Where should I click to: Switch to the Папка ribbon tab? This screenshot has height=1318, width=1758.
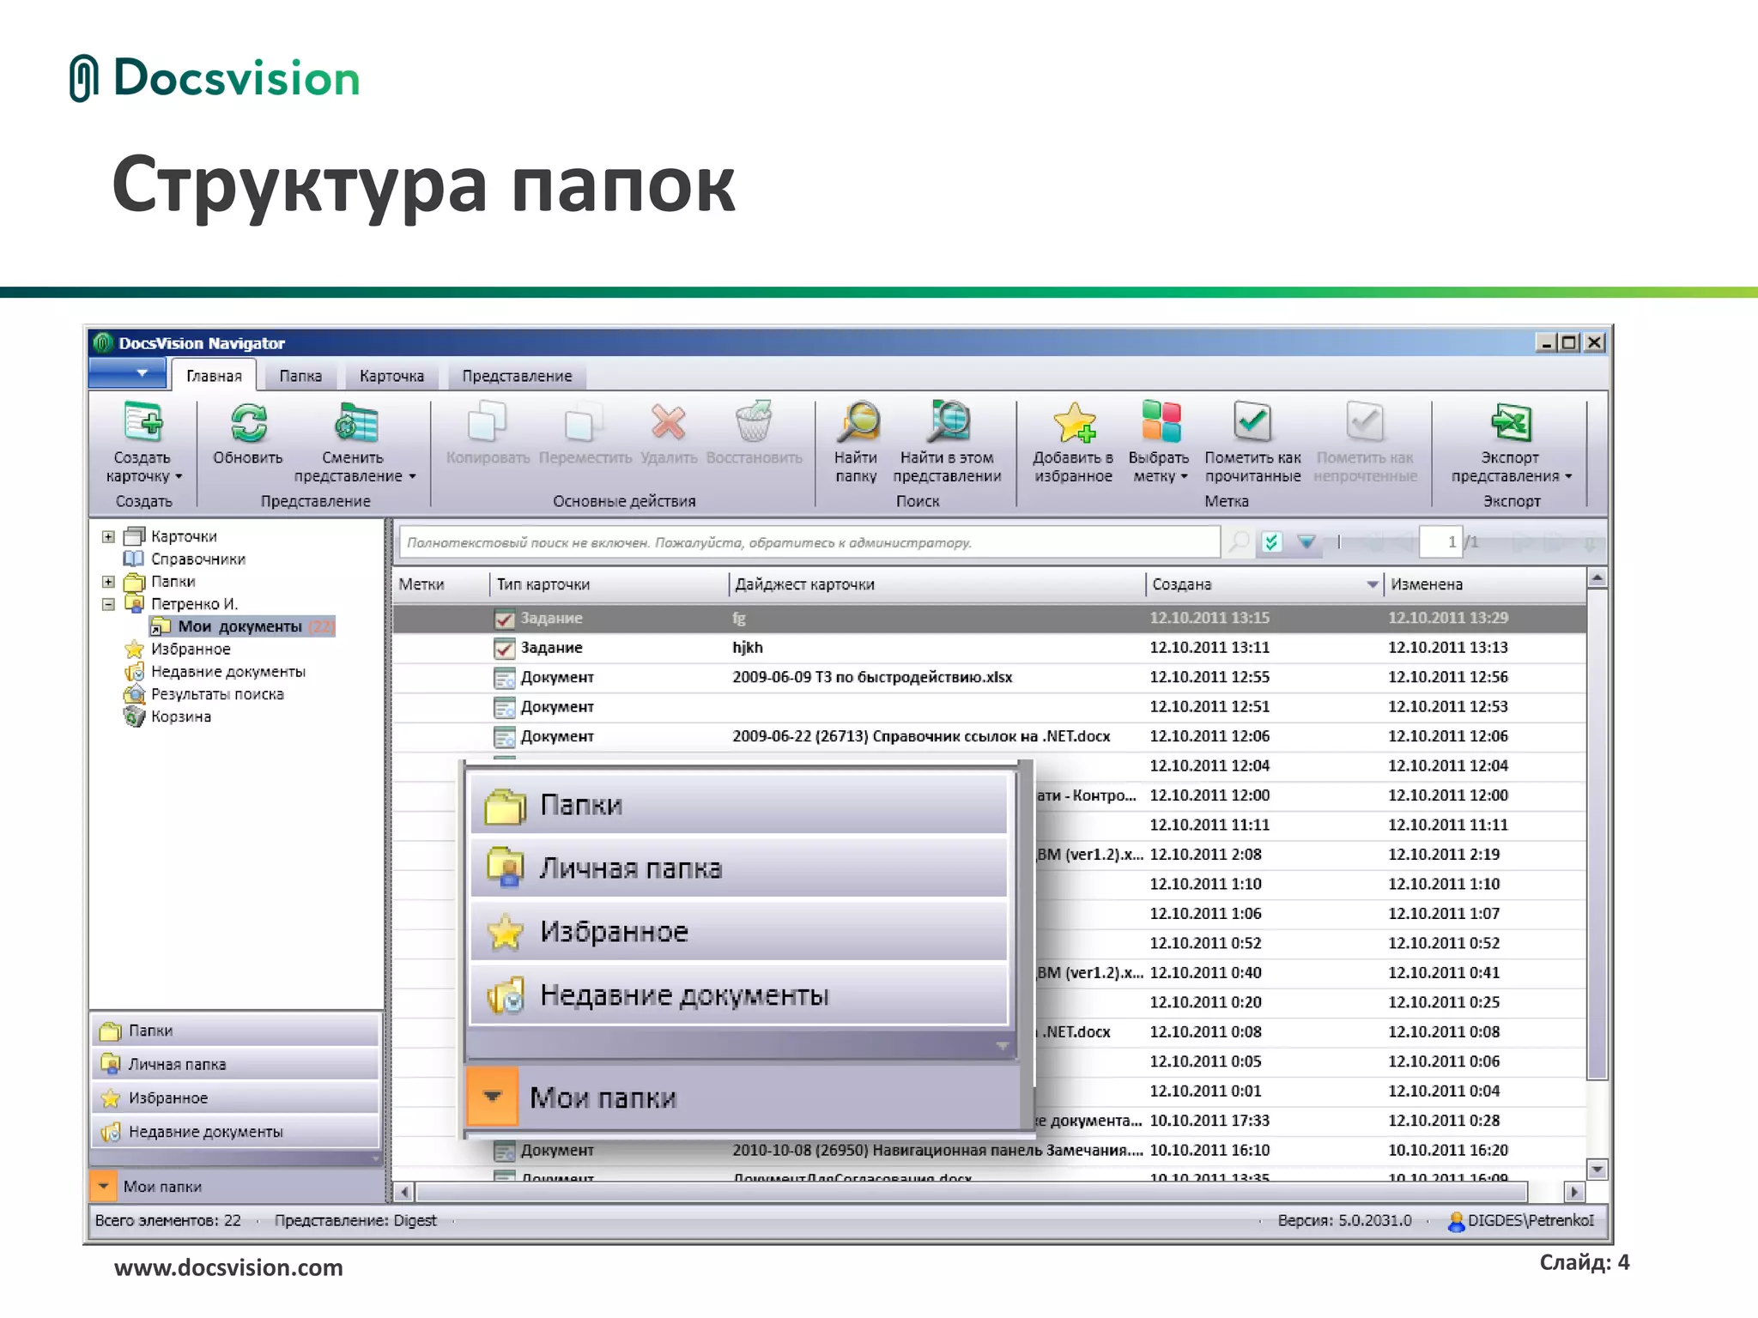coord(300,376)
